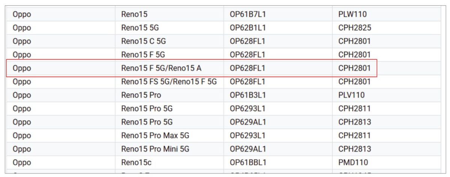Select the Reno15 Pro Max 5G cell
This screenshot has width=450, height=177.
[154, 135]
